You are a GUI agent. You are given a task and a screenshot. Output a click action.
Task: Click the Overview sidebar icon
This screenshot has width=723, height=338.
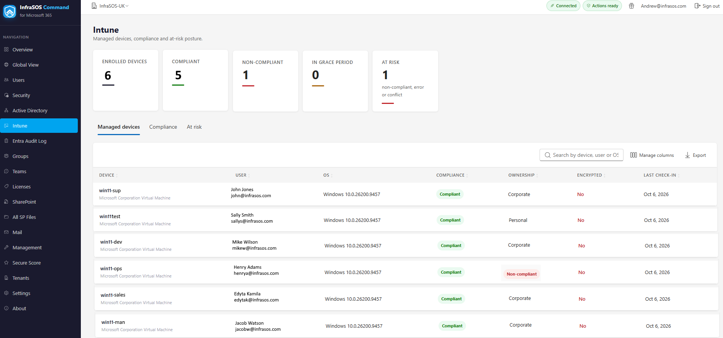(6, 49)
